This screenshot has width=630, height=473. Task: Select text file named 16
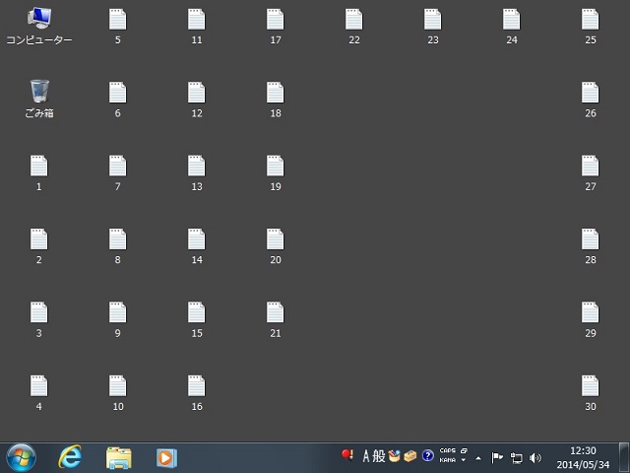[x=197, y=393]
